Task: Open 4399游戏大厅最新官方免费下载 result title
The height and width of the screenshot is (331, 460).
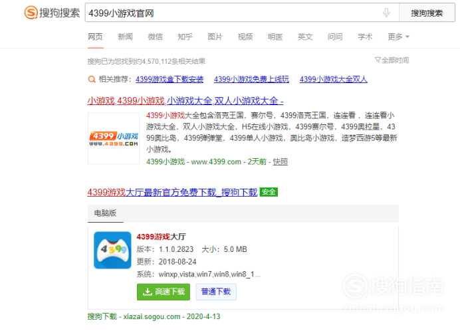Action: [172, 192]
